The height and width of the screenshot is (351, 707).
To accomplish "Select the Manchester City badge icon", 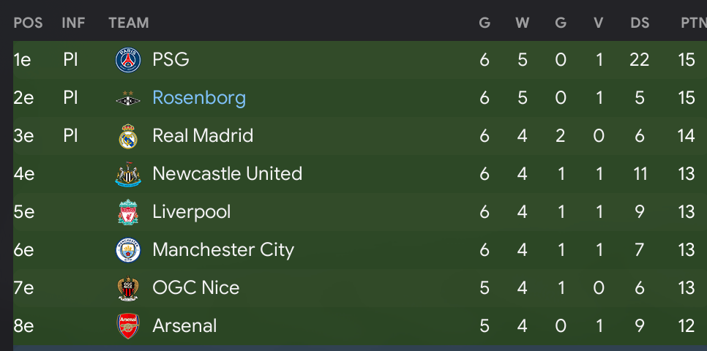I will (x=128, y=251).
